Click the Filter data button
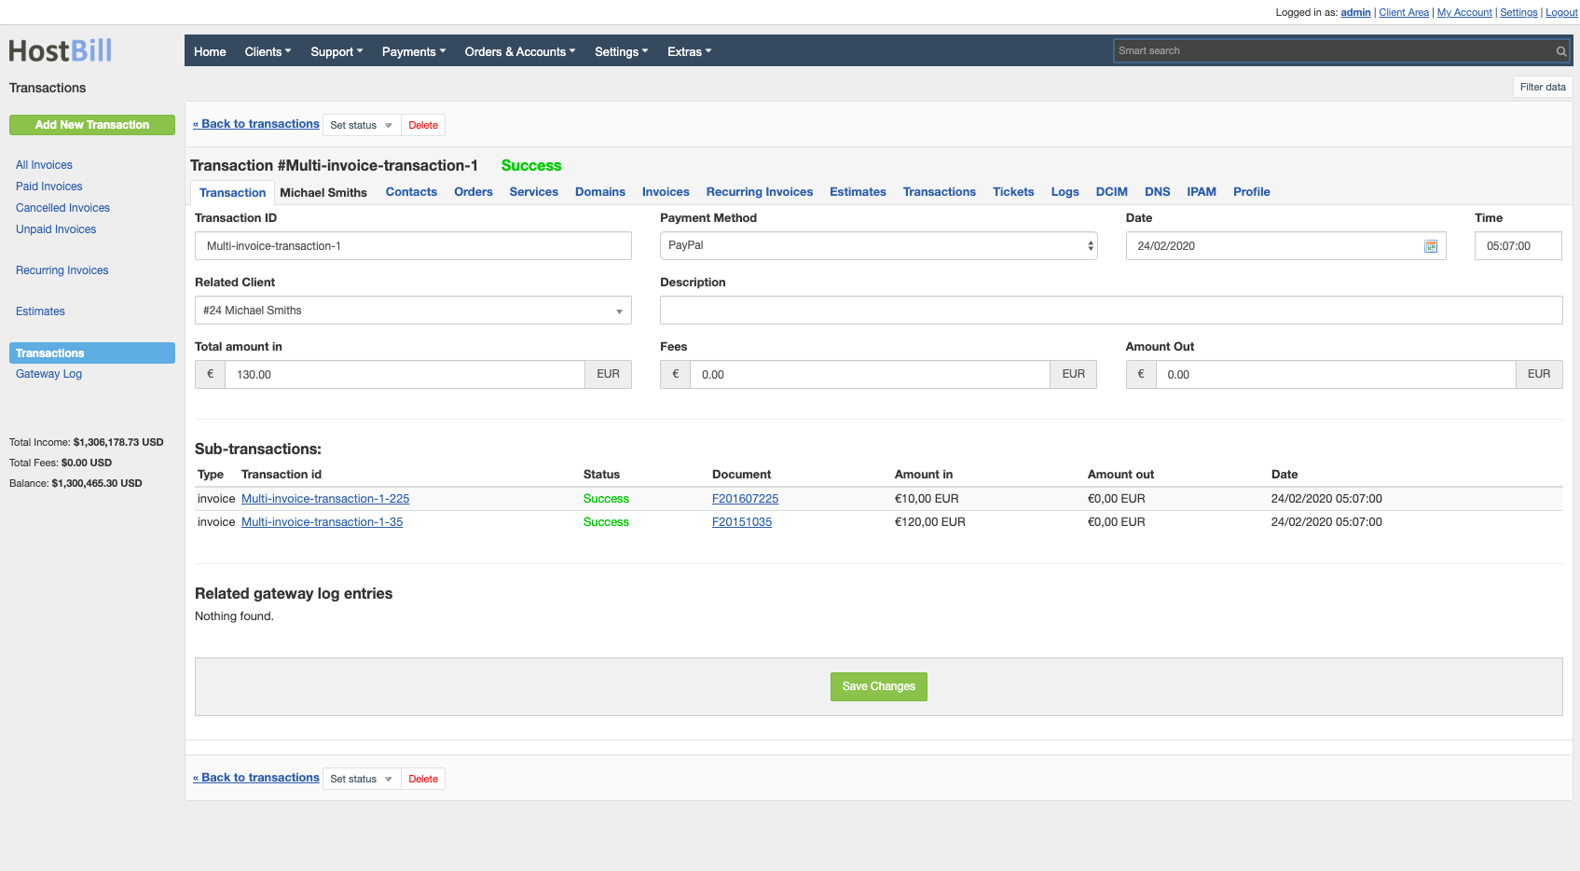1580x871 pixels. point(1543,87)
